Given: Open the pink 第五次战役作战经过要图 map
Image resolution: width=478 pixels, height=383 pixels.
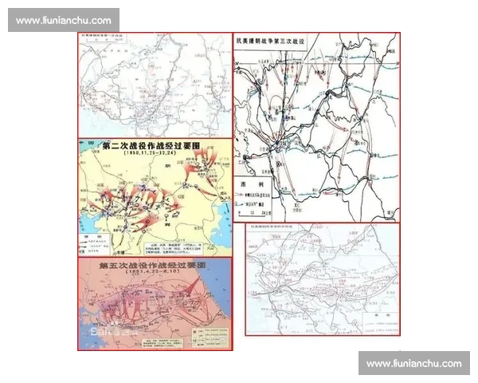Looking at the screenshot, I should 155,303.
